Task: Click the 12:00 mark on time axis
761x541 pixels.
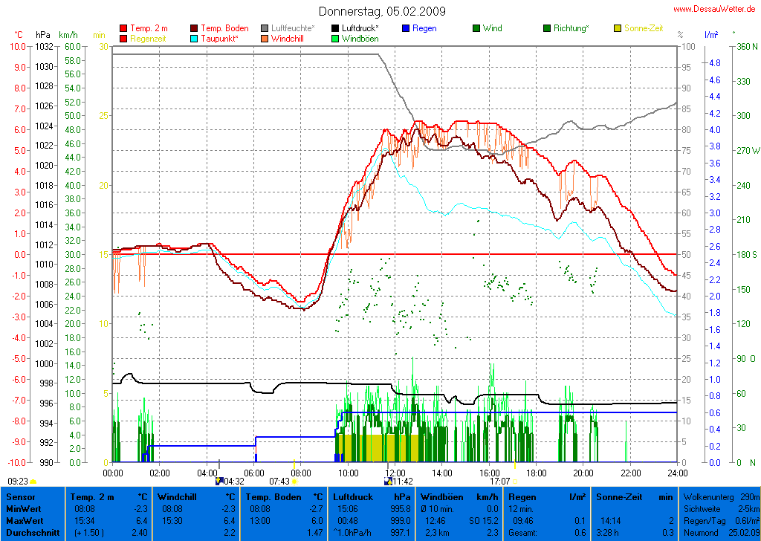Action: click(x=395, y=473)
